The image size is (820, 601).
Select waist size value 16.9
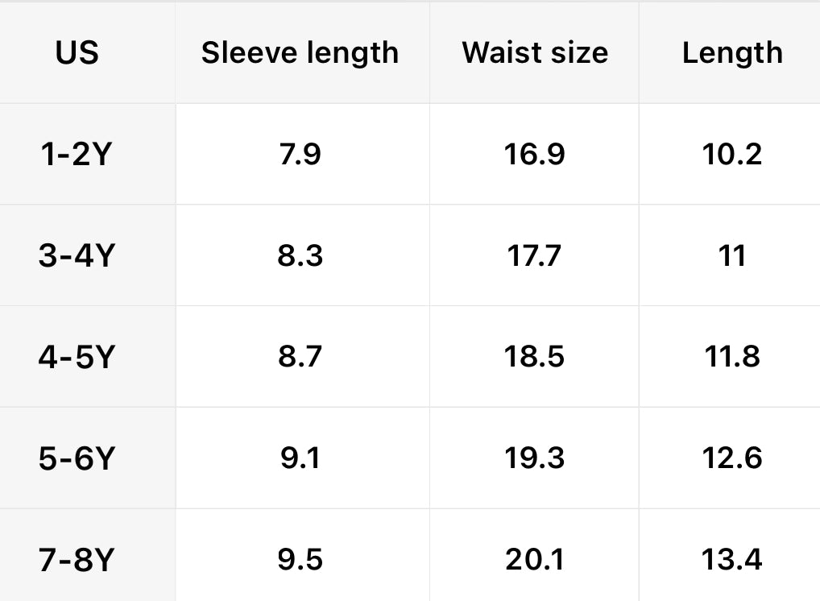pyautogui.click(x=535, y=154)
